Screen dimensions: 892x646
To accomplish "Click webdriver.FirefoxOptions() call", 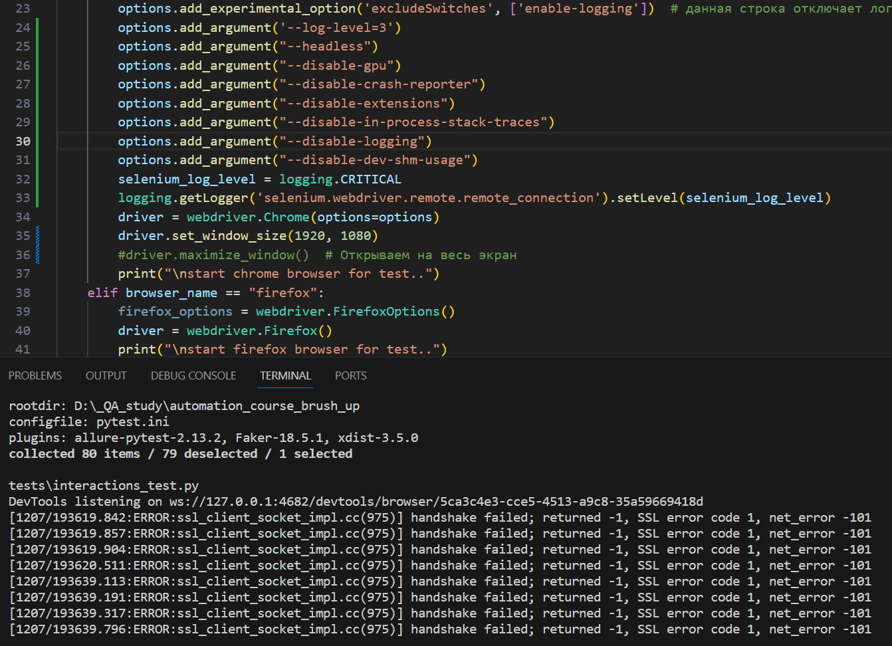I will 356,312.
